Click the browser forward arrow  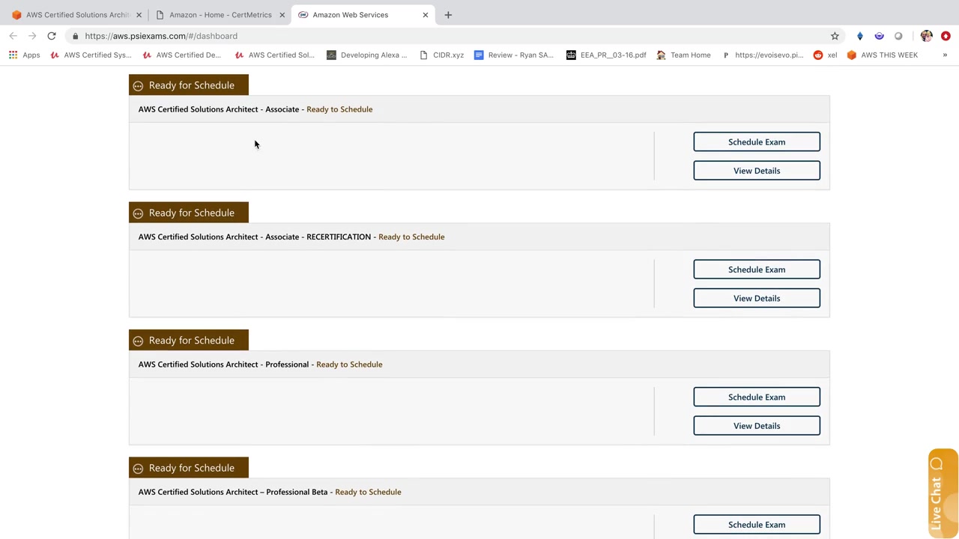point(32,36)
